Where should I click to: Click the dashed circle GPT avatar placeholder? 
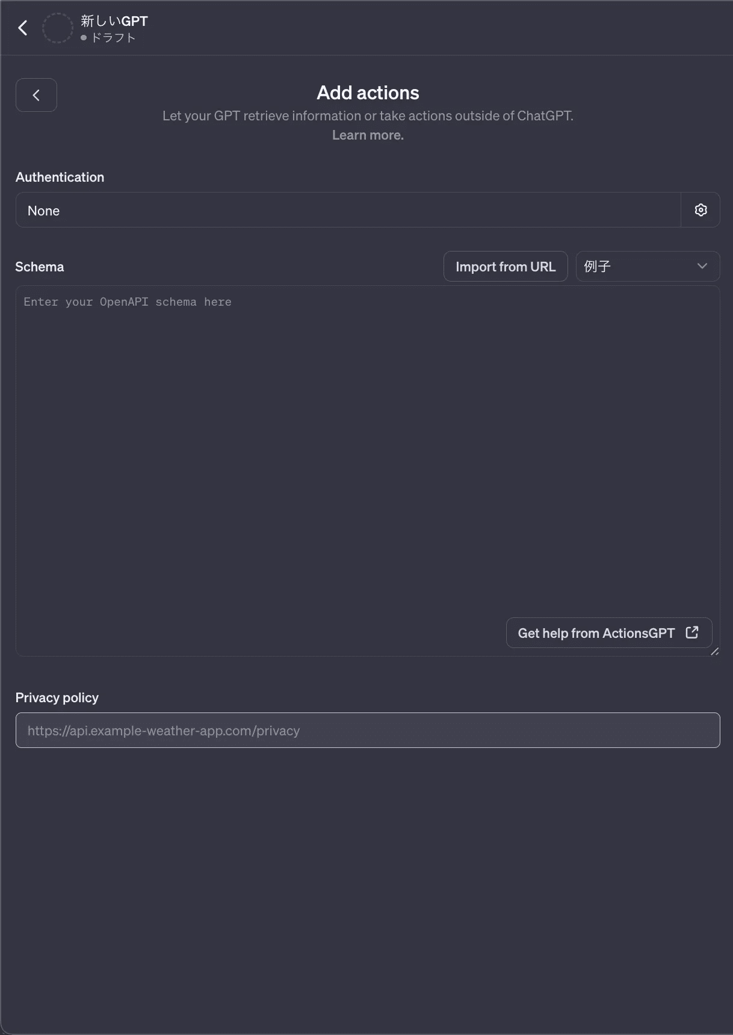pos(58,28)
